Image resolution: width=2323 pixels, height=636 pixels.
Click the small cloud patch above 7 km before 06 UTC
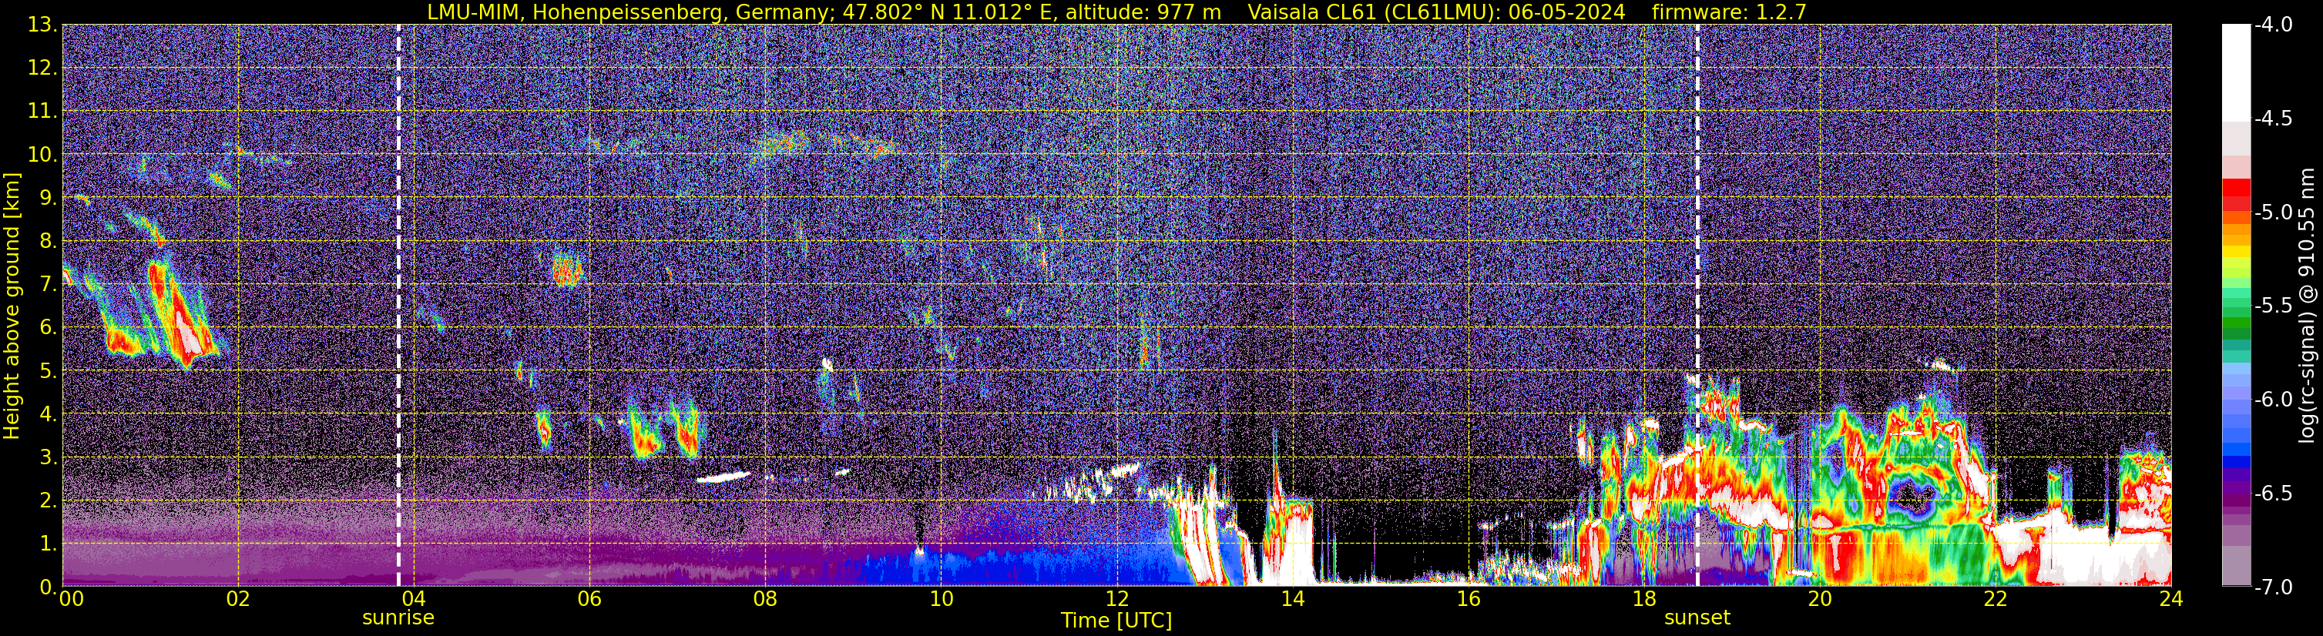point(566,269)
